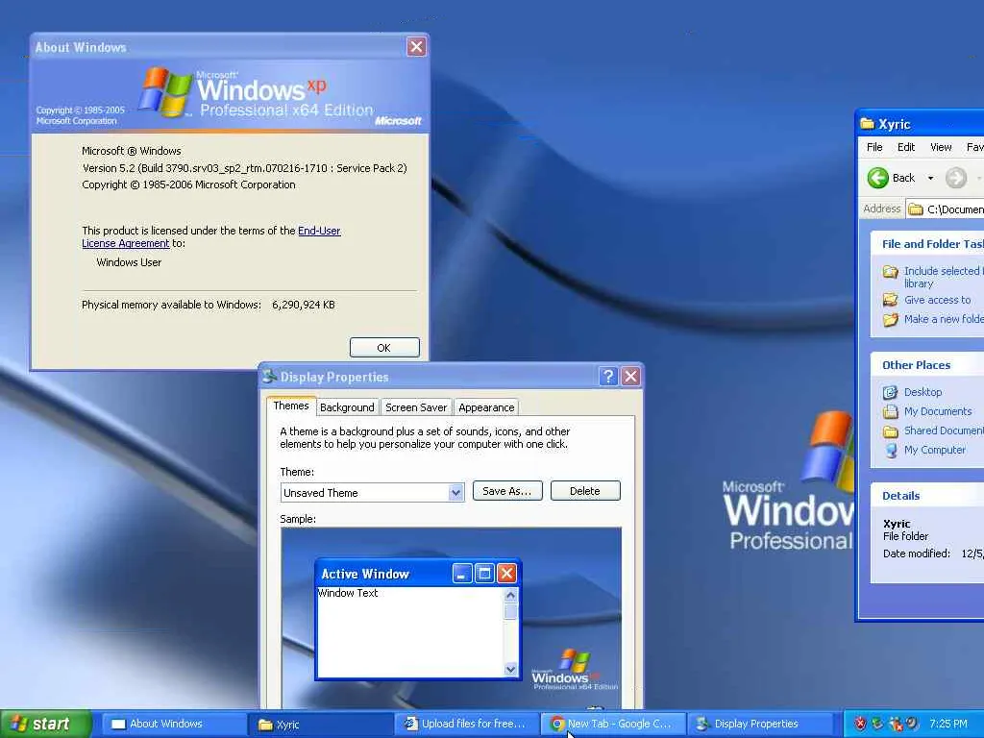
Task: Click the sample Active Window maximize icon
Action: click(484, 573)
